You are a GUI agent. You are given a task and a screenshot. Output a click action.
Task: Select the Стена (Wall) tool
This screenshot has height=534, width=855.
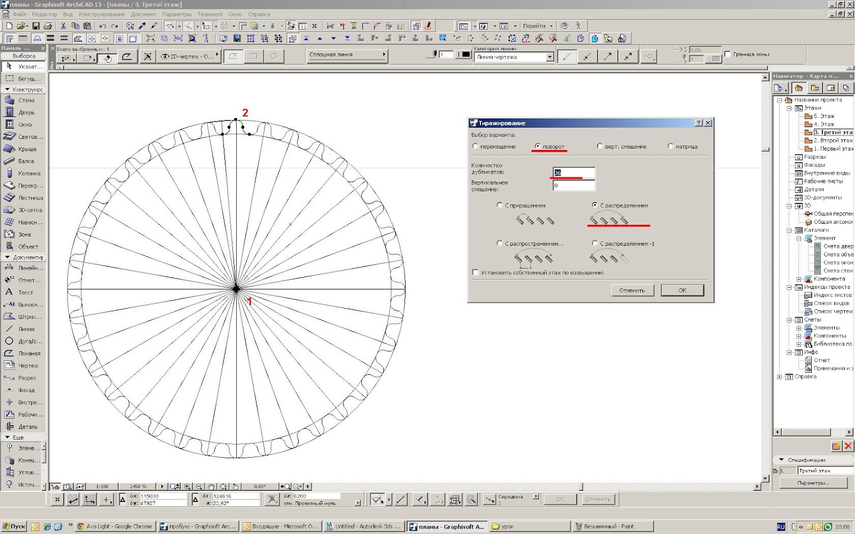24,100
